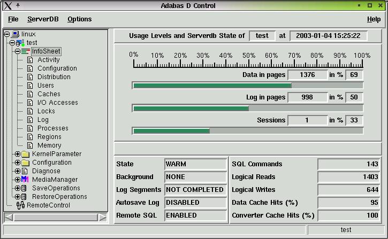The height and width of the screenshot is (239, 388).
Task: Open the Activity tree item
Action: [x=49, y=60]
